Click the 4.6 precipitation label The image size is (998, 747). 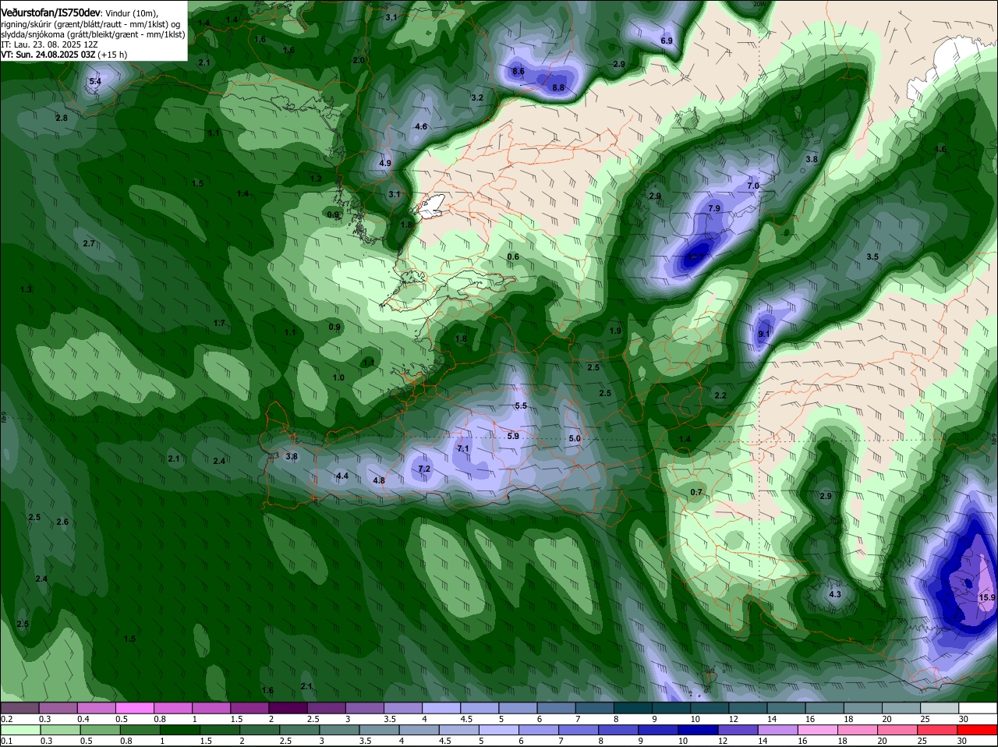click(421, 126)
